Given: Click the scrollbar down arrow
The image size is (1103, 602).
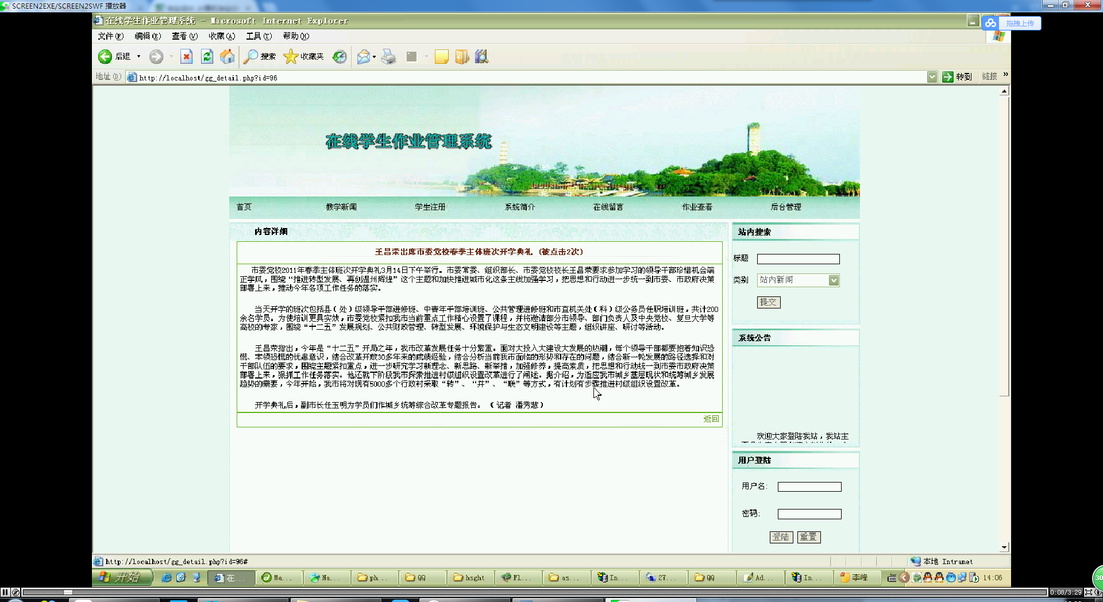Looking at the screenshot, I should pos(1004,547).
